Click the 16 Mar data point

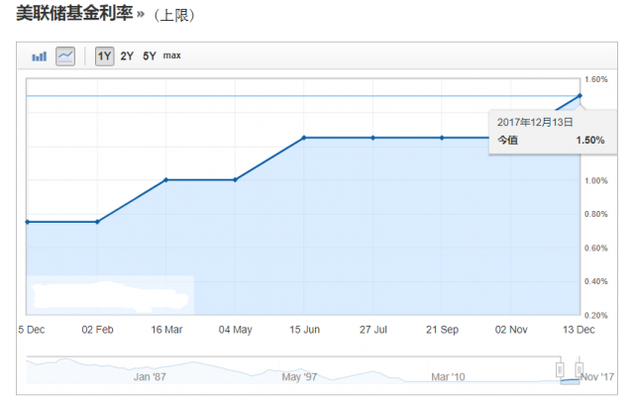pyautogui.click(x=165, y=179)
